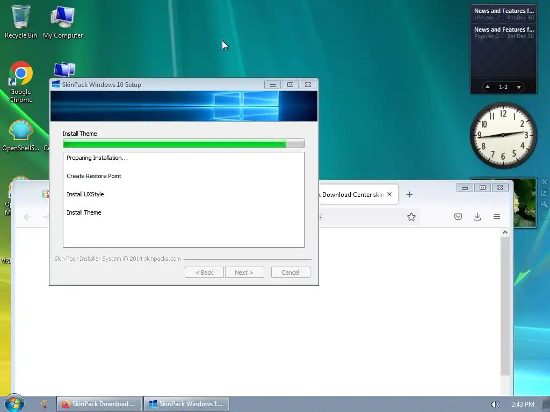Click 'Install UXStyle' log line
This screenshot has width=550, height=412.
pos(85,194)
